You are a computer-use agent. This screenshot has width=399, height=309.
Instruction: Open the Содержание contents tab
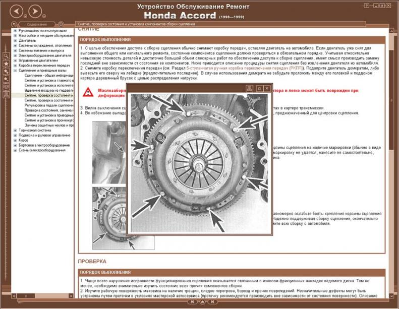[x=37, y=24]
